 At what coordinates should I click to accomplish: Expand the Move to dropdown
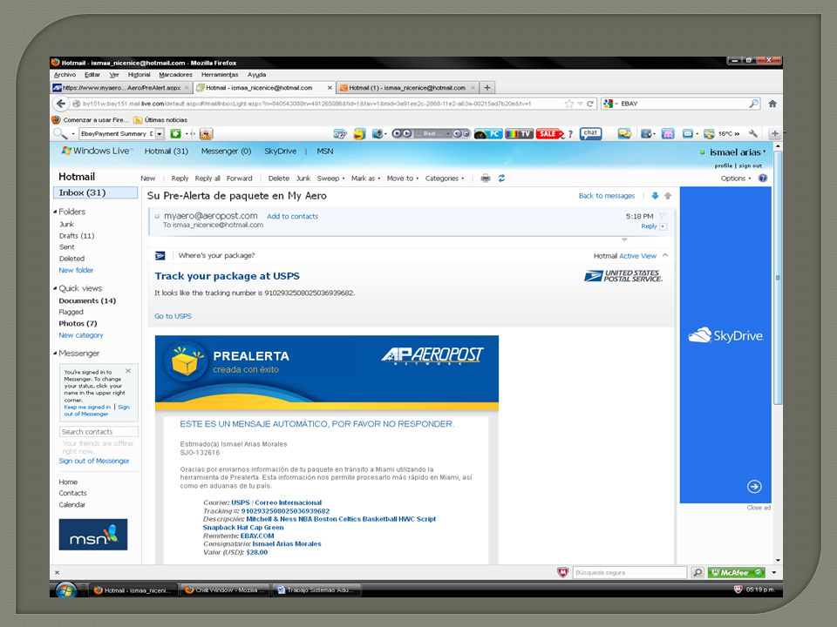click(x=403, y=178)
